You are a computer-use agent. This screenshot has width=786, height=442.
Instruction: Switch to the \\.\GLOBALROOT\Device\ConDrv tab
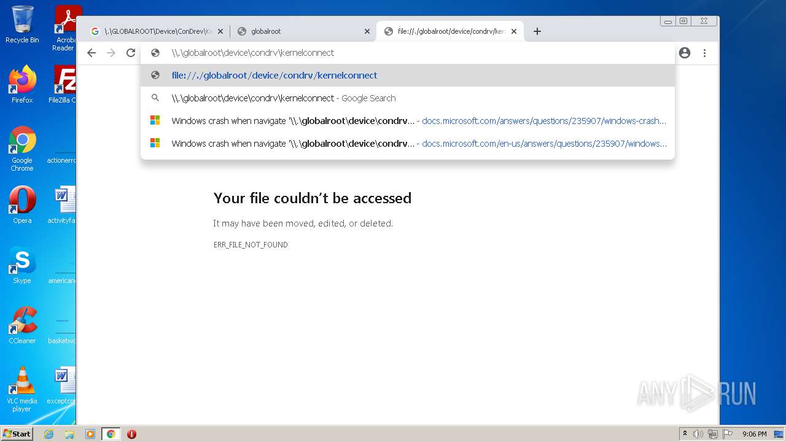tap(157, 31)
